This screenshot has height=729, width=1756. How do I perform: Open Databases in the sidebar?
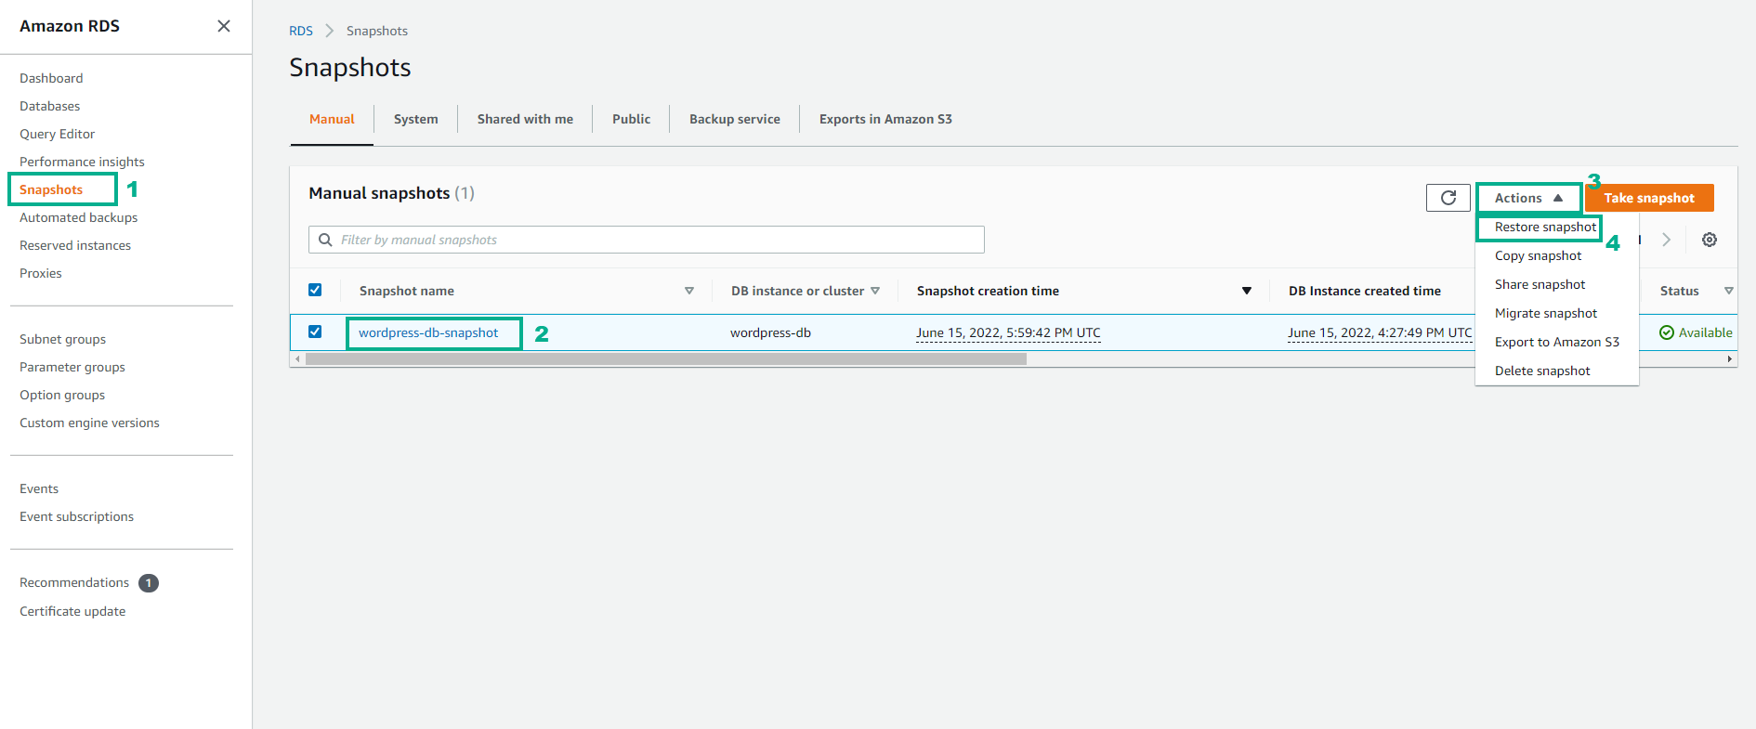pos(50,106)
